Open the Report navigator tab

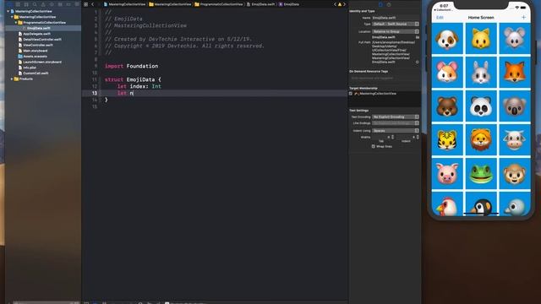(77, 4)
